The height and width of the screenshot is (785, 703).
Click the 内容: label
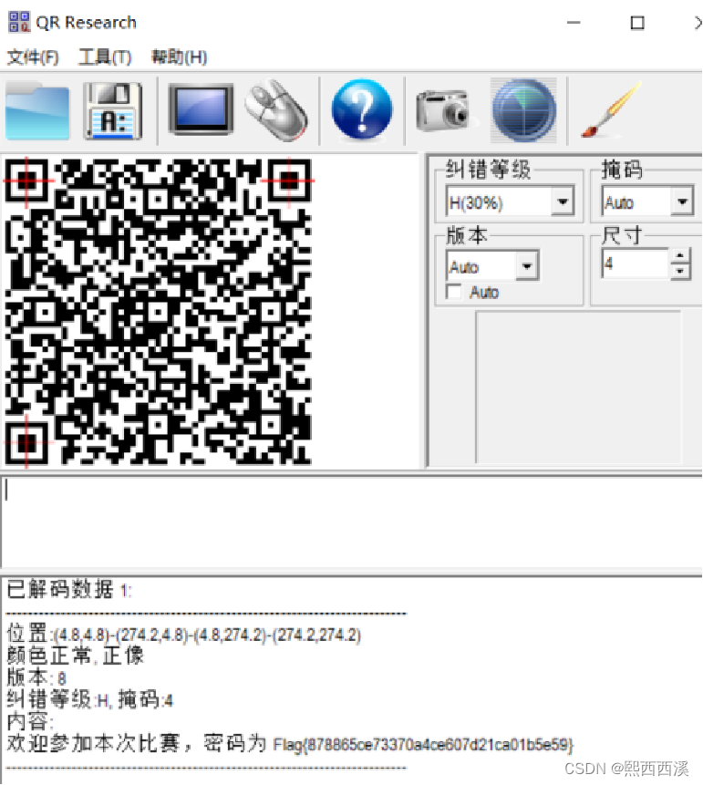click(x=29, y=721)
